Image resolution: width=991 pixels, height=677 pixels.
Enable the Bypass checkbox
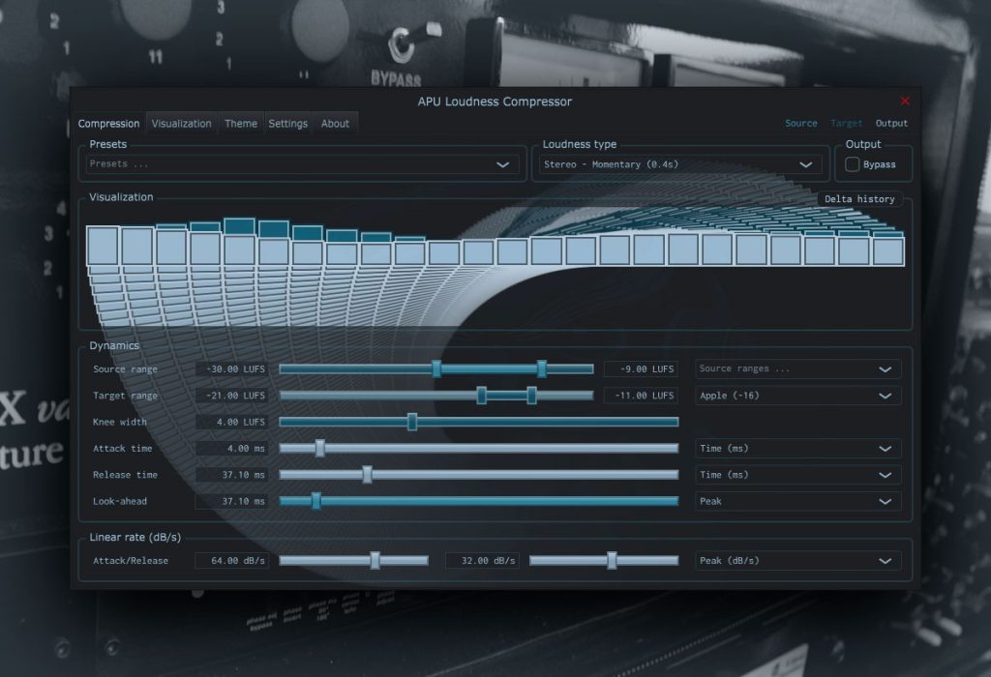[852, 164]
